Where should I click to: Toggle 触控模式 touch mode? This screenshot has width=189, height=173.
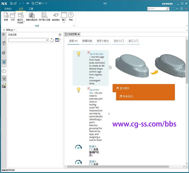coord(56,16)
